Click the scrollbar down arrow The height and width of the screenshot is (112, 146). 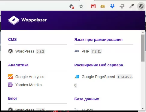point(143,108)
